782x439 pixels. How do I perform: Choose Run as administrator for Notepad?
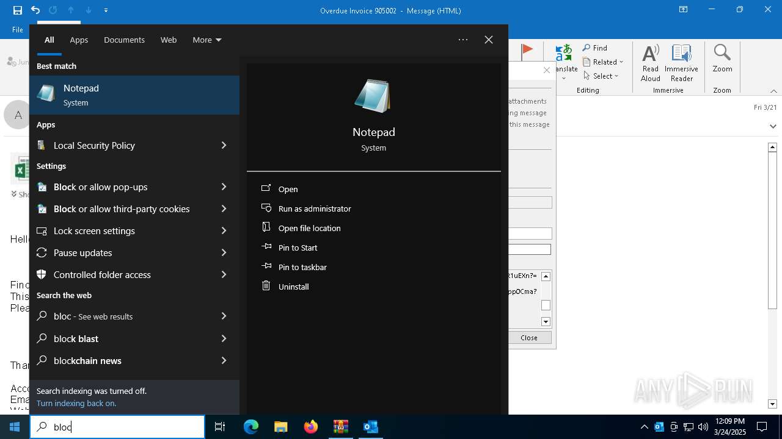[315, 209]
